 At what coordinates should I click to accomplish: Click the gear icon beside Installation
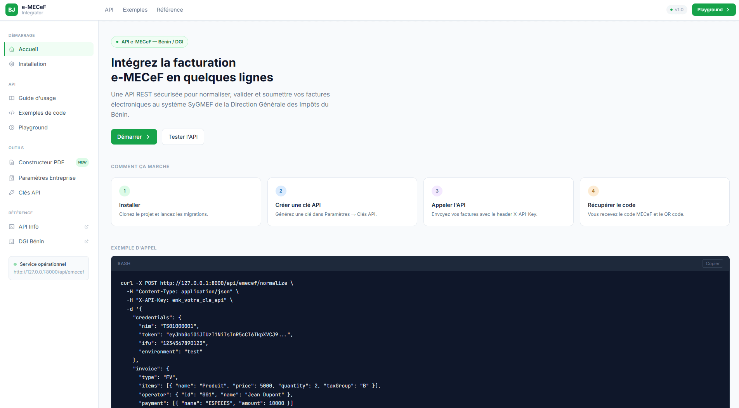[12, 64]
